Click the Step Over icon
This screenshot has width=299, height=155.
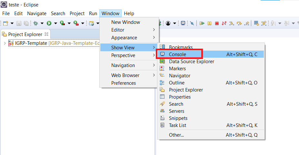(x=239, y=23)
